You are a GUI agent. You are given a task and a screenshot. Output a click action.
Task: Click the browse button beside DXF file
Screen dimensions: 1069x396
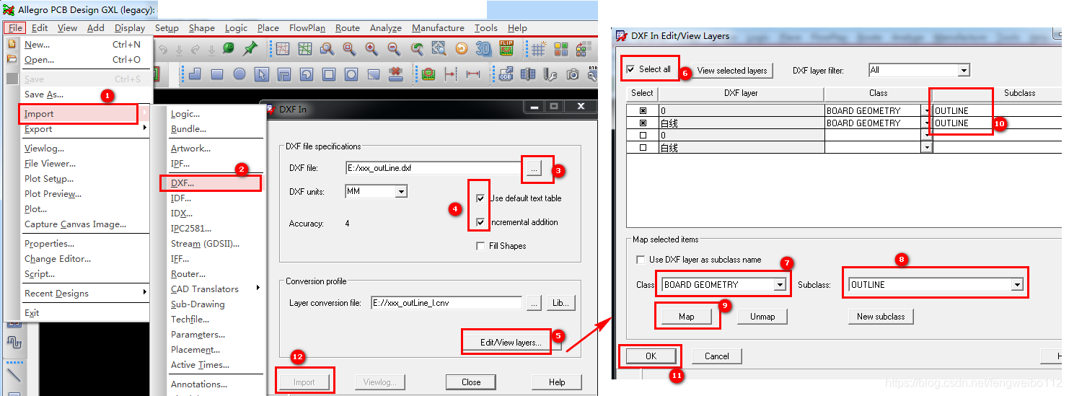pyautogui.click(x=533, y=168)
